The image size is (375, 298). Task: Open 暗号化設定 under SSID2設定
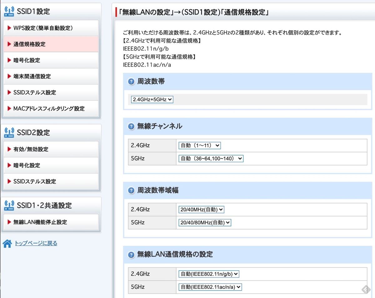(51, 165)
